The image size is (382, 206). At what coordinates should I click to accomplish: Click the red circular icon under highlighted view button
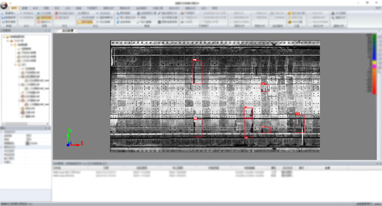(x=38, y=22)
